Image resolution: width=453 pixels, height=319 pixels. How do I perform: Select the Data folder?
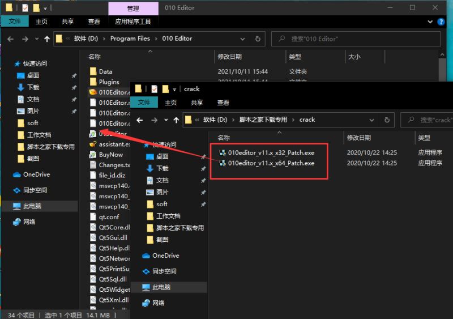coord(101,71)
